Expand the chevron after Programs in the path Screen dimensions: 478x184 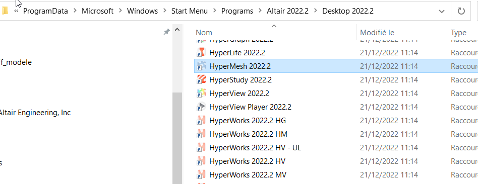[260, 11]
